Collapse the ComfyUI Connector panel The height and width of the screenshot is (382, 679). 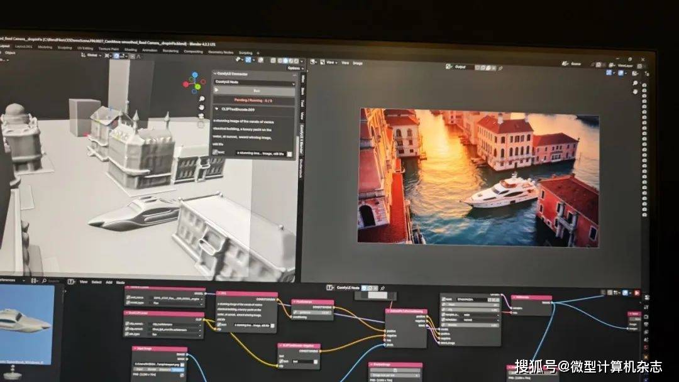point(215,74)
